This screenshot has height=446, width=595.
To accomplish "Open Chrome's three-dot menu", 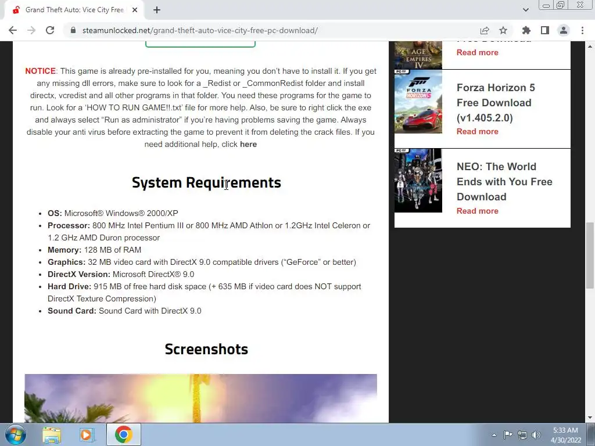I will (x=582, y=30).
